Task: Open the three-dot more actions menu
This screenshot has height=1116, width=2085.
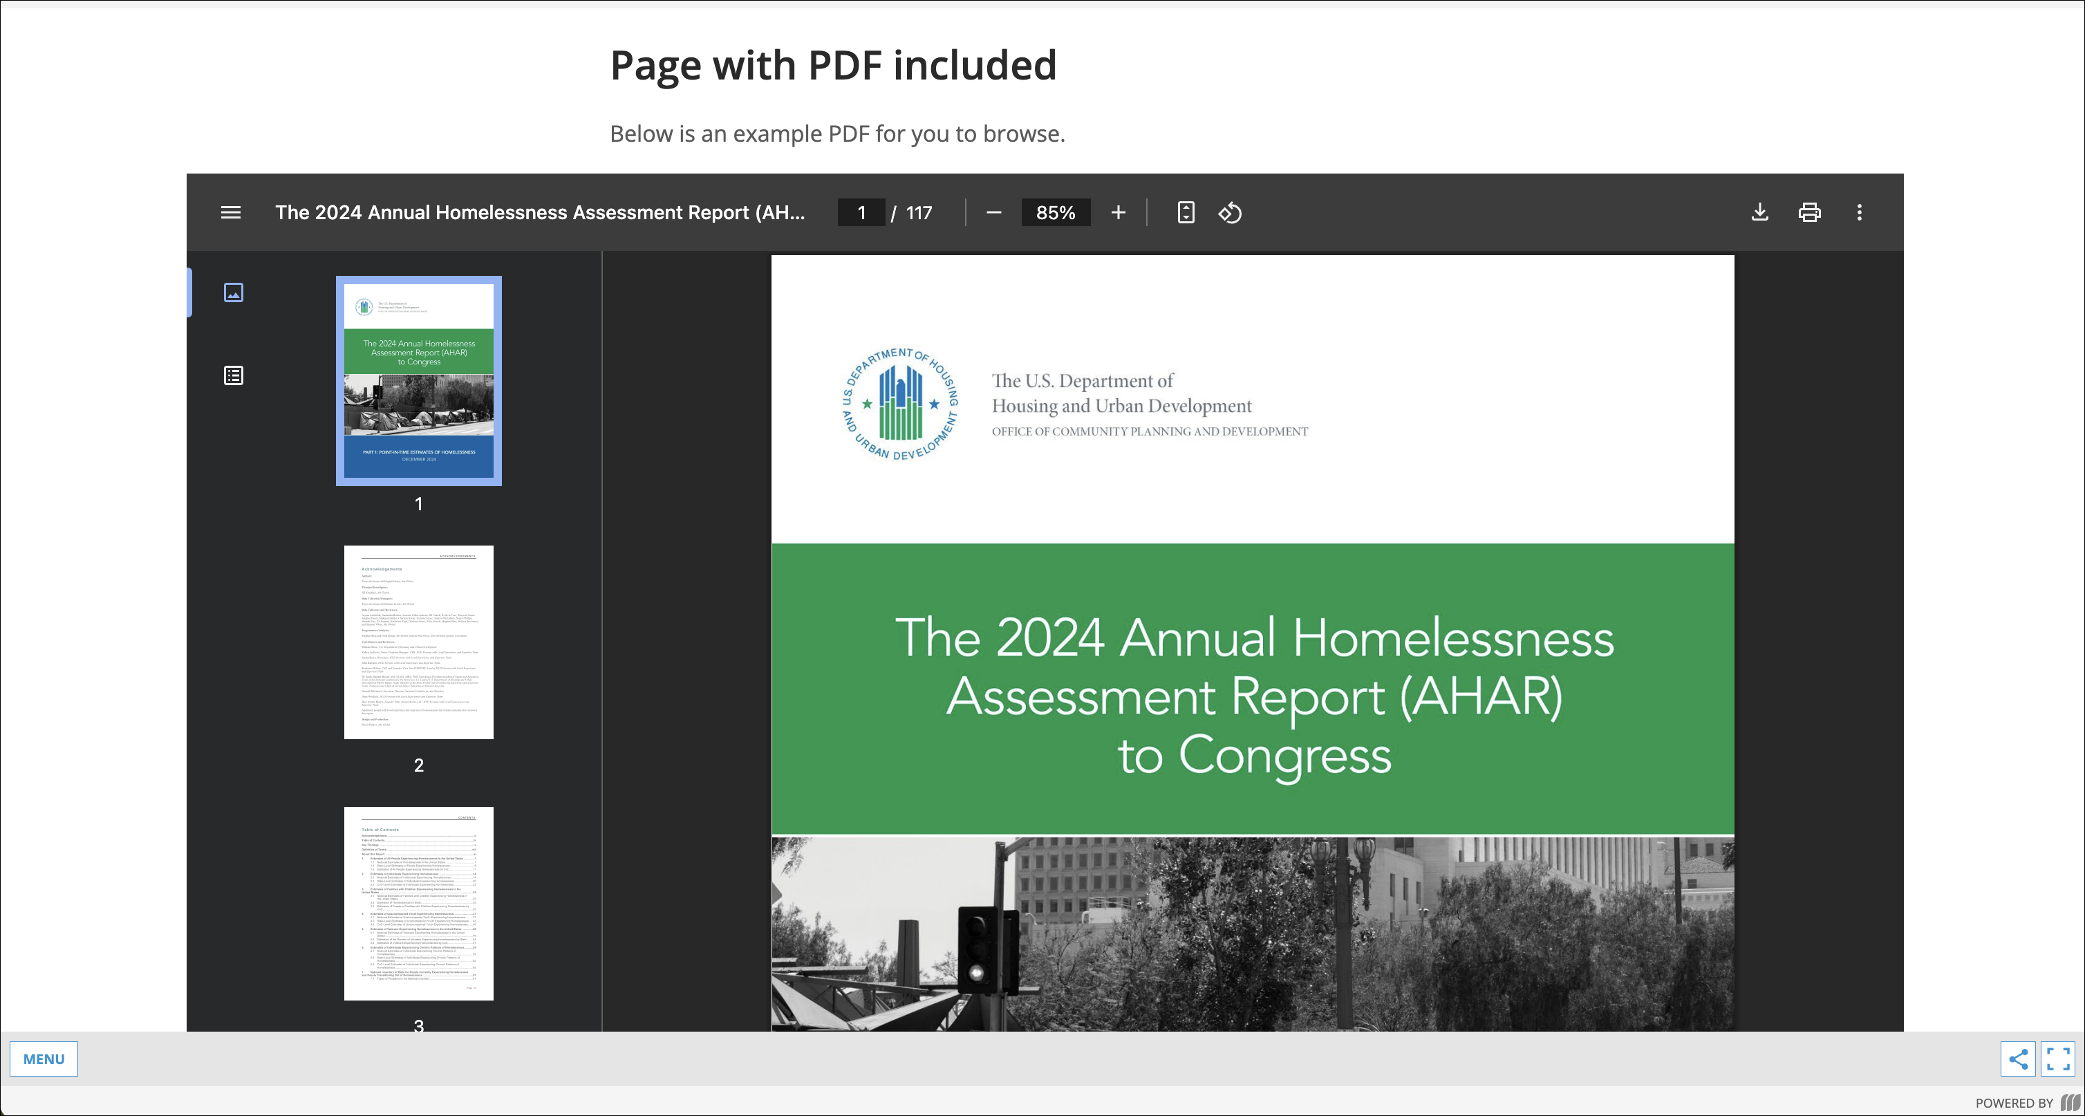Action: click(x=1859, y=212)
